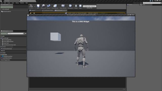This screenshot has height=91, width=162.
Task: Open the File menu
Action: (x=2, y=3)
